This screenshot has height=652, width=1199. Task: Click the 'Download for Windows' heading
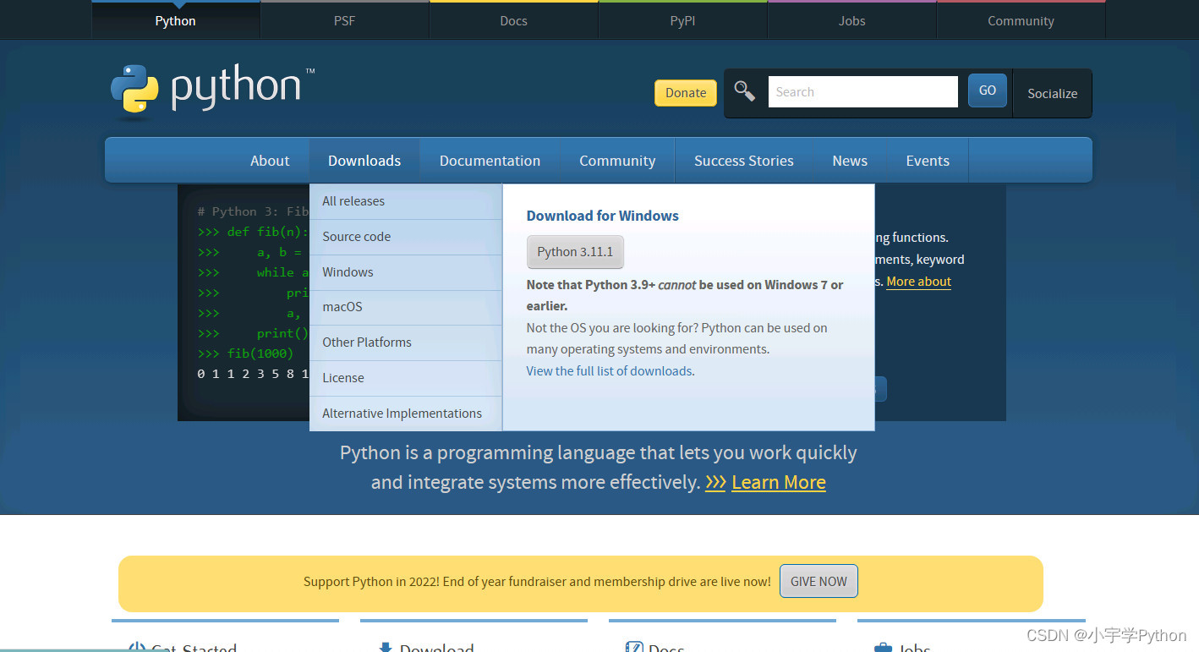tap(603, 216)
